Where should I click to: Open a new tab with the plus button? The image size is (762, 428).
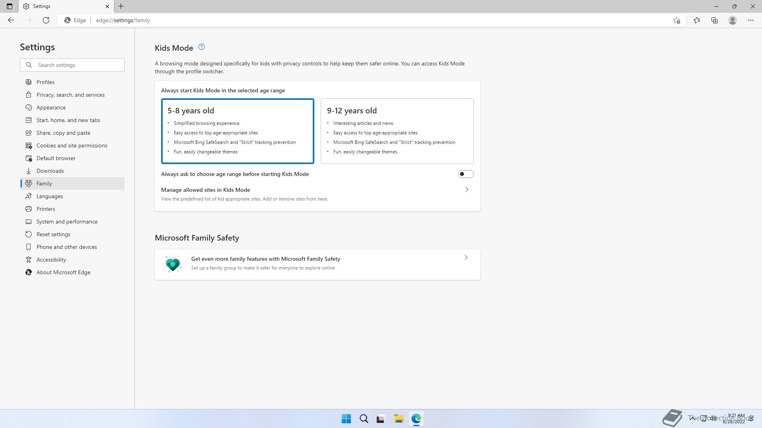coord(121,6)
